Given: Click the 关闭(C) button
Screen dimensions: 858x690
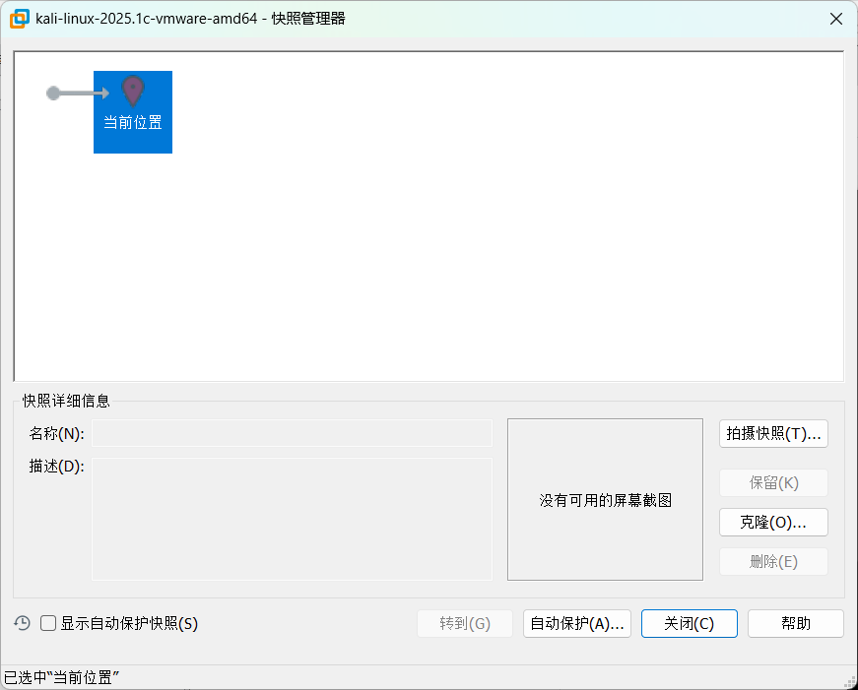Looking at the screenshot, I should click(689, 623).
